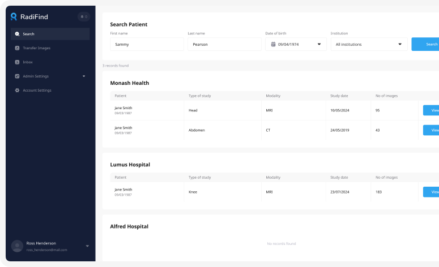View the Knee MRI study at Lumus
The image size is (439, 267).
click(432, 192)
